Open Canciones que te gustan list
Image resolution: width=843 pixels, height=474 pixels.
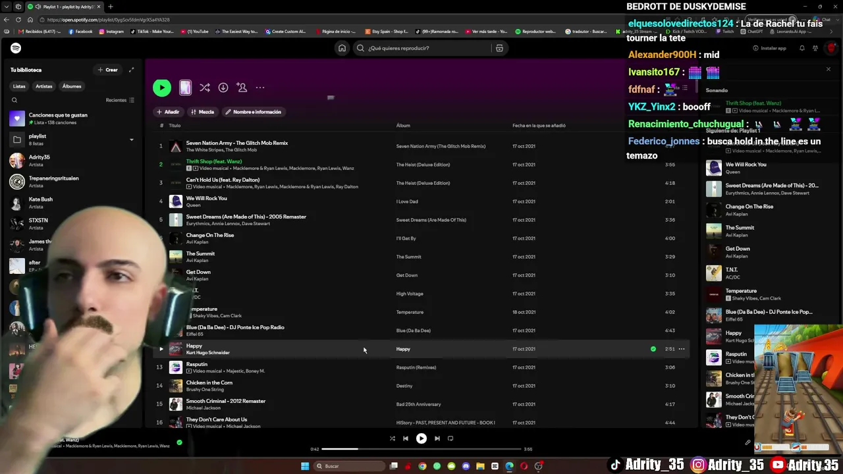coord(72,118)
